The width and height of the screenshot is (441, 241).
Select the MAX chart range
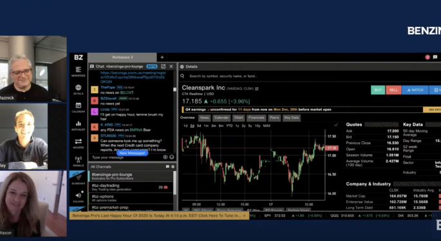[x=267, y=126]
